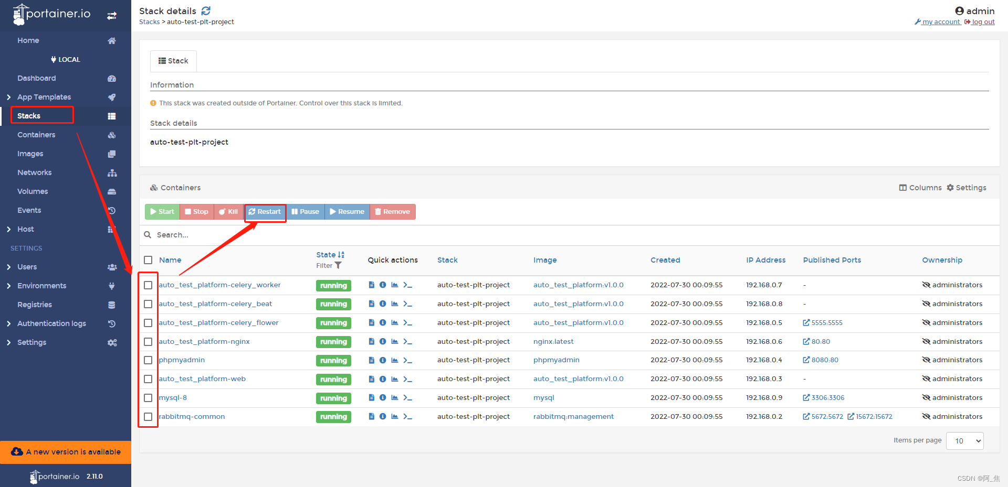Open published port 5555:5555 link

tap(823, 323)
